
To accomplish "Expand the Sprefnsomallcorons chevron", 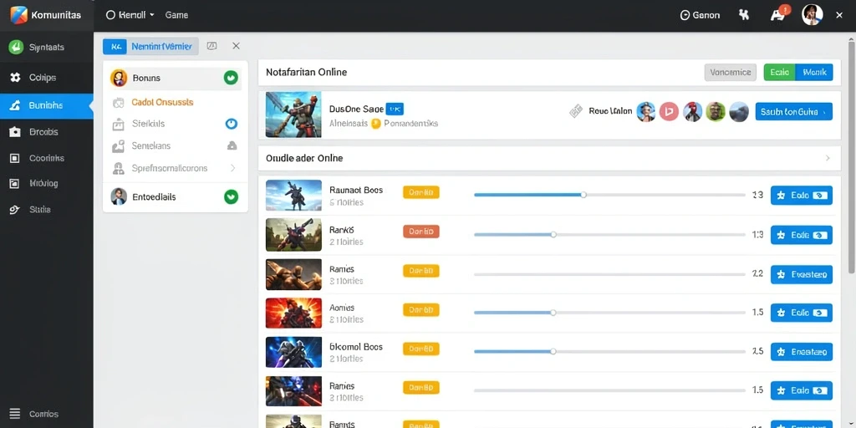I will tap(233, 168).
